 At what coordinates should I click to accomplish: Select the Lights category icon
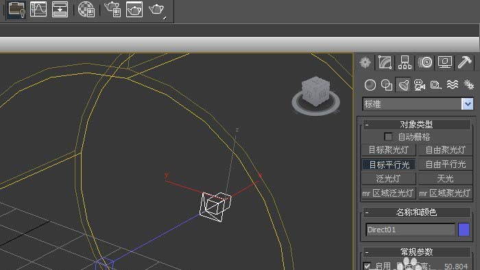(403, 85)
